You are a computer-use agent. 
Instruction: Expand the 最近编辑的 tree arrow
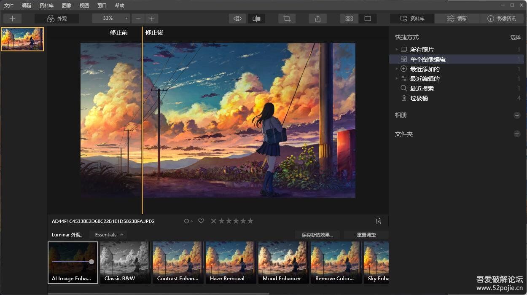click(396, 79)
